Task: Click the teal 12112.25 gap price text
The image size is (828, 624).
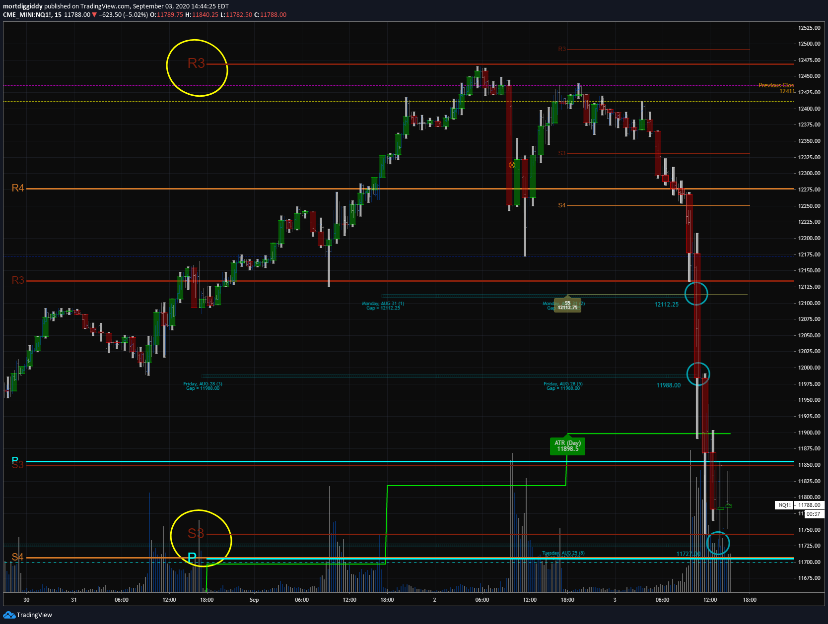Action: tap(666, 305)
